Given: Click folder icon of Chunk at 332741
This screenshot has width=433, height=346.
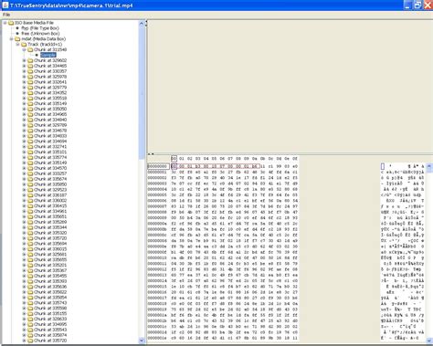Looking at the screenshot, I should (30, 147).
